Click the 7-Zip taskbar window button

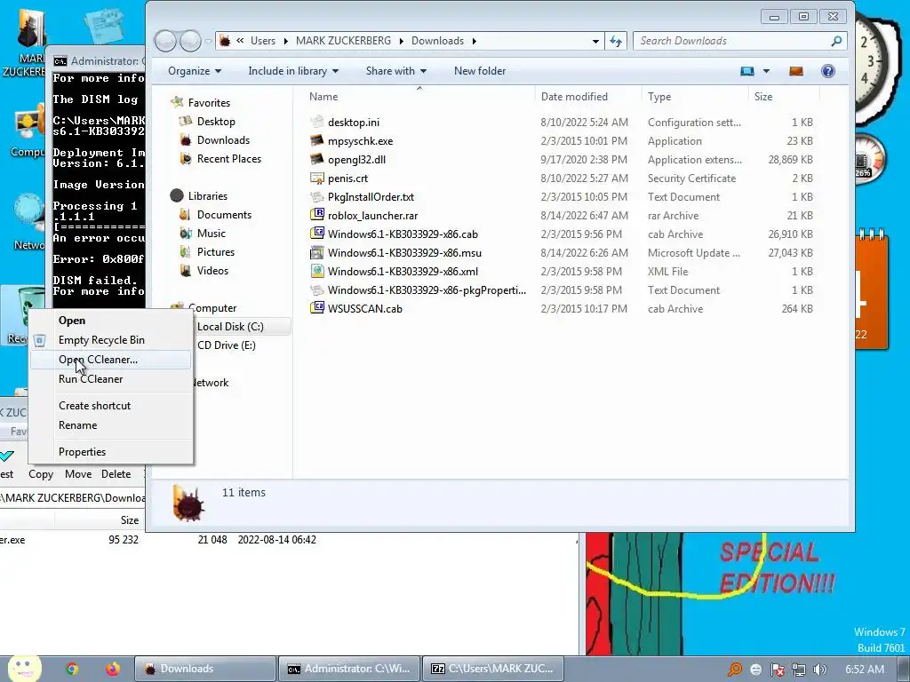click(493, 669)
